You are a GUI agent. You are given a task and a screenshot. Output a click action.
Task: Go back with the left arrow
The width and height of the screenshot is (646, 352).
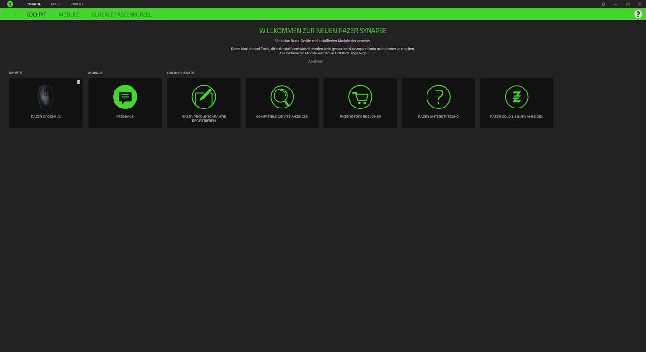[5, 14]
